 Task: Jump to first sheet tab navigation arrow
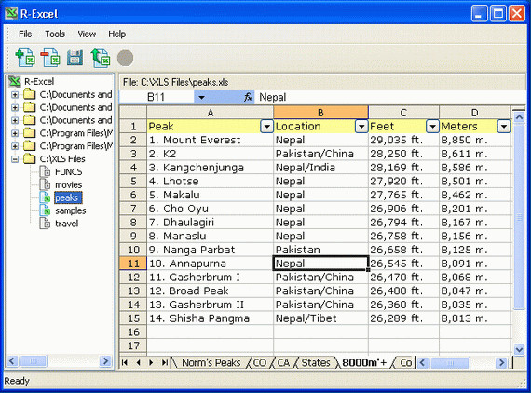pos(125,362)
